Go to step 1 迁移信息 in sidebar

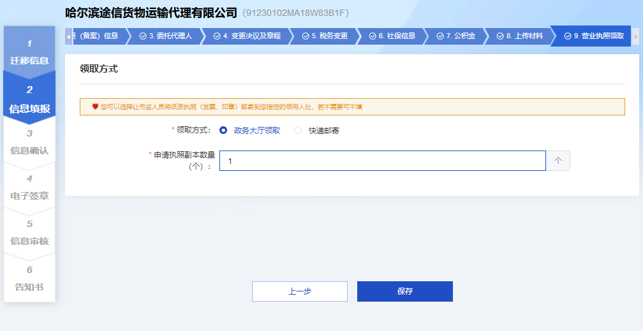pyautogui.click(x=29, y=52)
